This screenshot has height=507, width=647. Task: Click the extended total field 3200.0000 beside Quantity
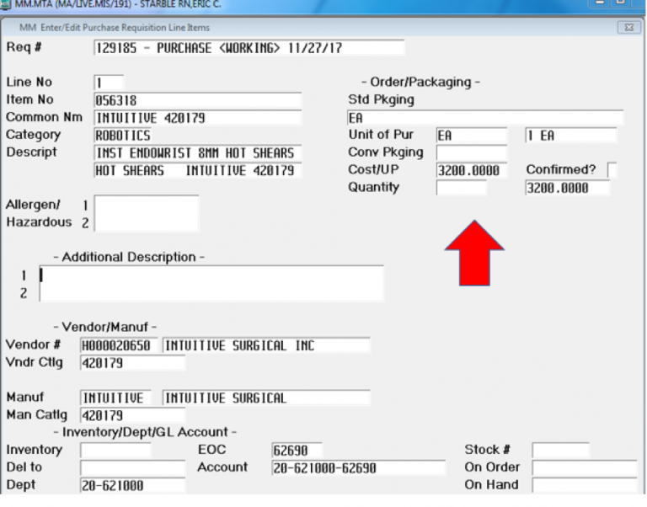click(x=567, y=188)
